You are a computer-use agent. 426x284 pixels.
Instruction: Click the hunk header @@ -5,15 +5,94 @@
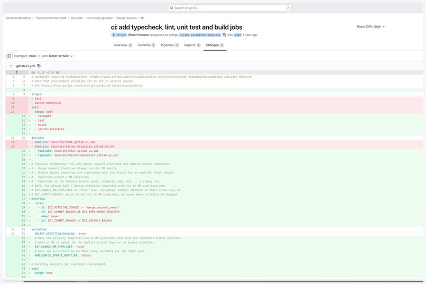click(45, 72)
